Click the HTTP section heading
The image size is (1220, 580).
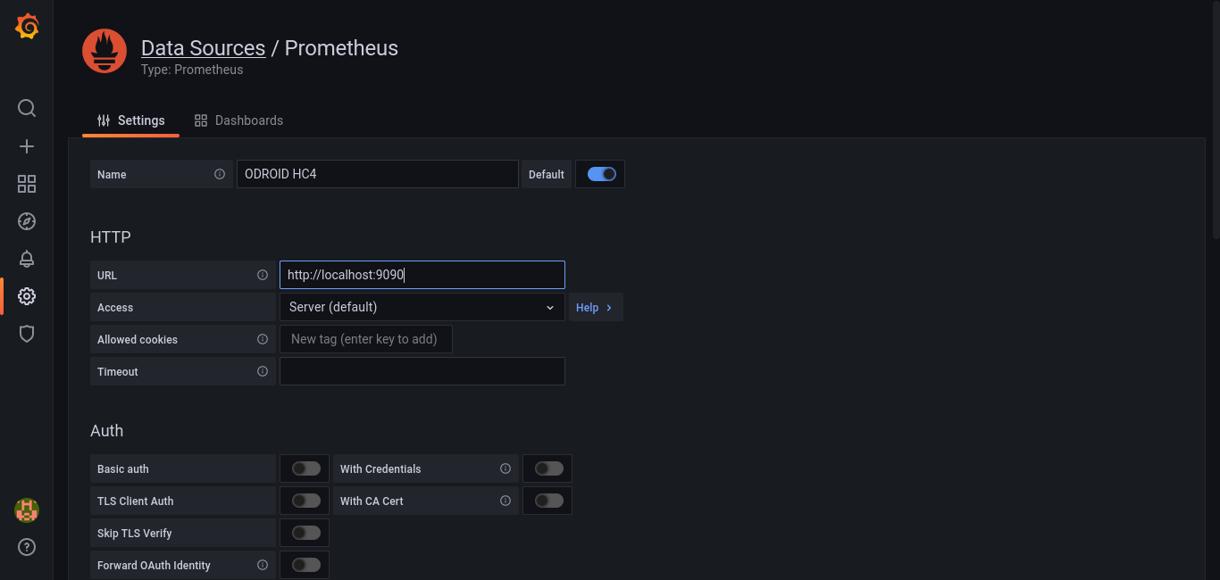[111, 237]
